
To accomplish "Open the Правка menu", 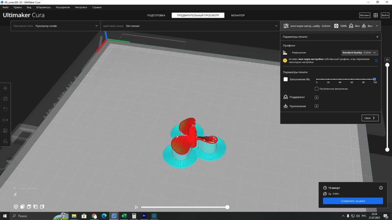I will (18, 7).
